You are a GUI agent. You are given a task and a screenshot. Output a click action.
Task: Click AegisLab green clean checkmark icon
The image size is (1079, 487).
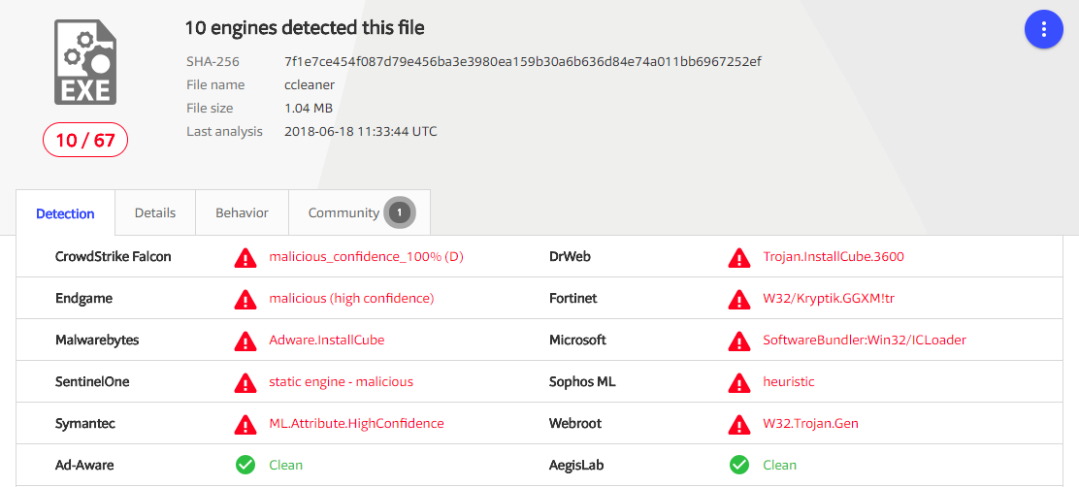tap(739, 465)
